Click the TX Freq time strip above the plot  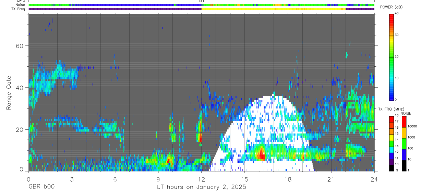point(201,9)
